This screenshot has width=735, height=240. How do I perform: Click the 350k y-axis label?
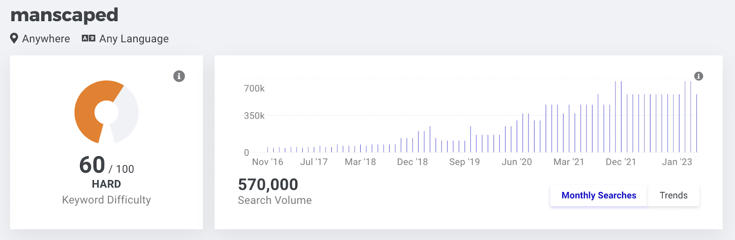click(254, 116)
